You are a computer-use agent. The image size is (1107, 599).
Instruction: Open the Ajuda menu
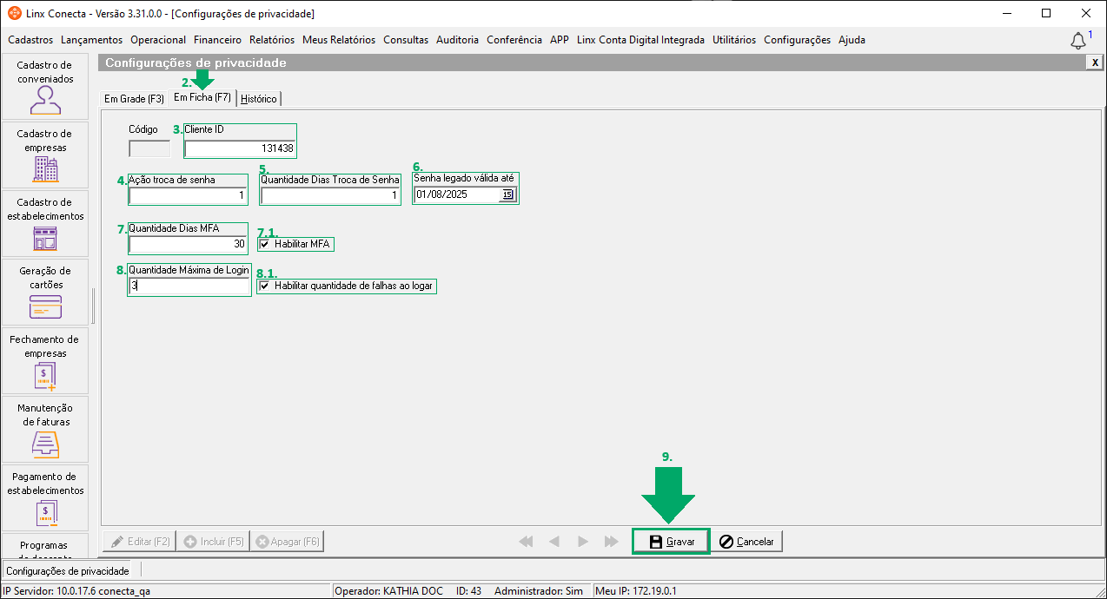point(852,40)
